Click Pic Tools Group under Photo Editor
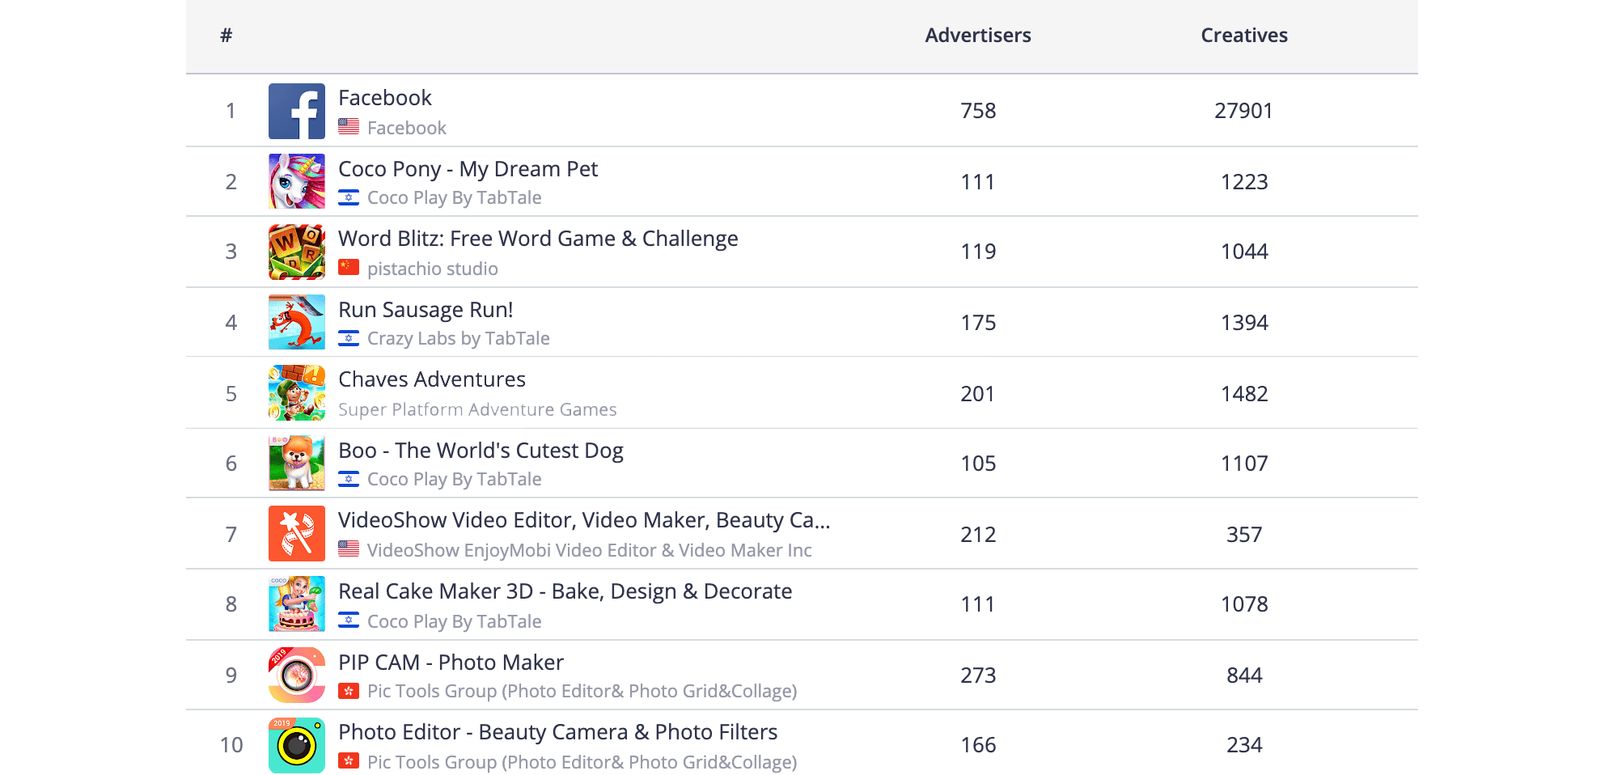 point(582,762)
